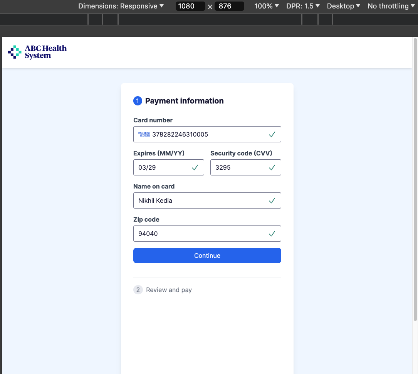Click the checkmark in the Name on card field
418x374 pixels.
272,200
